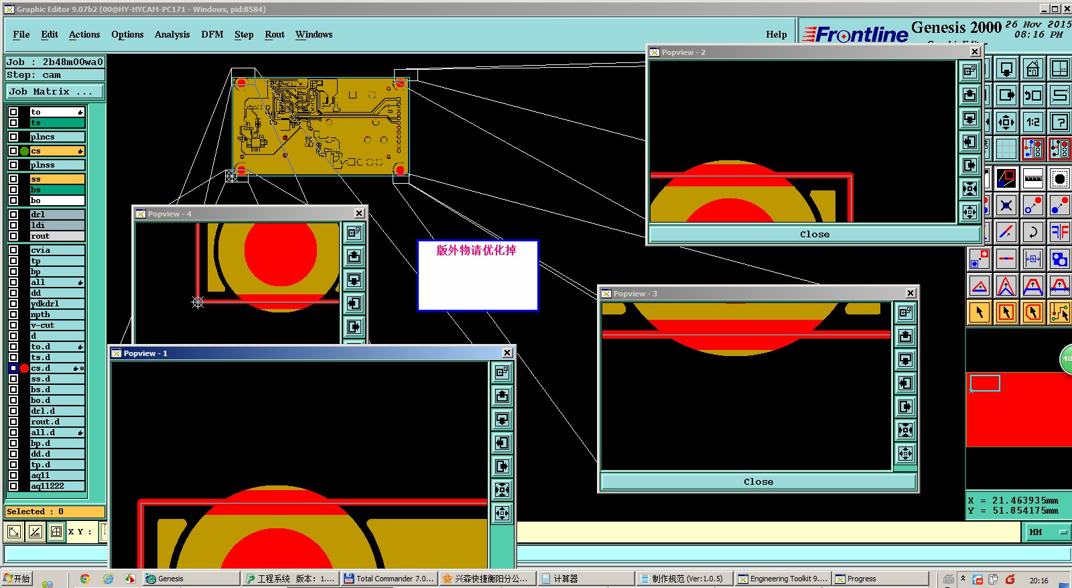Click the bottom command input line

(x=536, y=554)
